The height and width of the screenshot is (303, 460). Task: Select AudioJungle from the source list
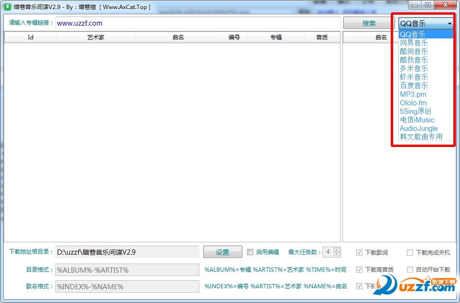pyautogui.click(x=426, y=128)
